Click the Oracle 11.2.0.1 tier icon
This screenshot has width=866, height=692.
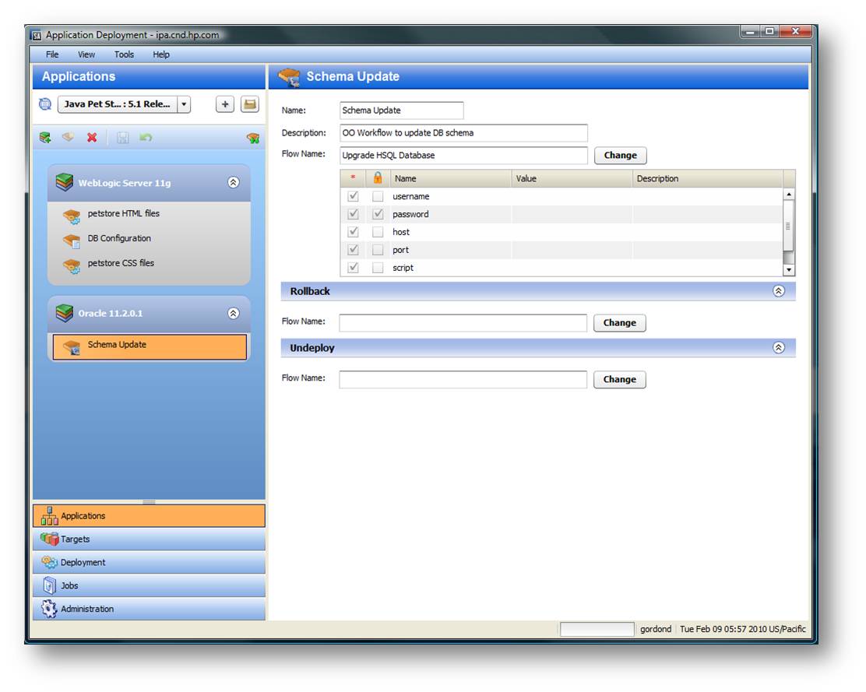click(x=65, y=313)
